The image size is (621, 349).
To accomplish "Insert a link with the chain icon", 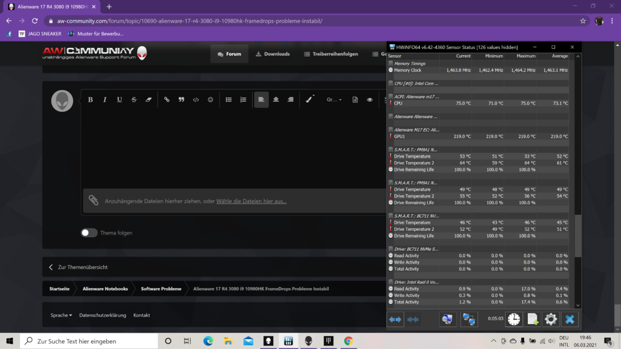I will pos(166,99).
